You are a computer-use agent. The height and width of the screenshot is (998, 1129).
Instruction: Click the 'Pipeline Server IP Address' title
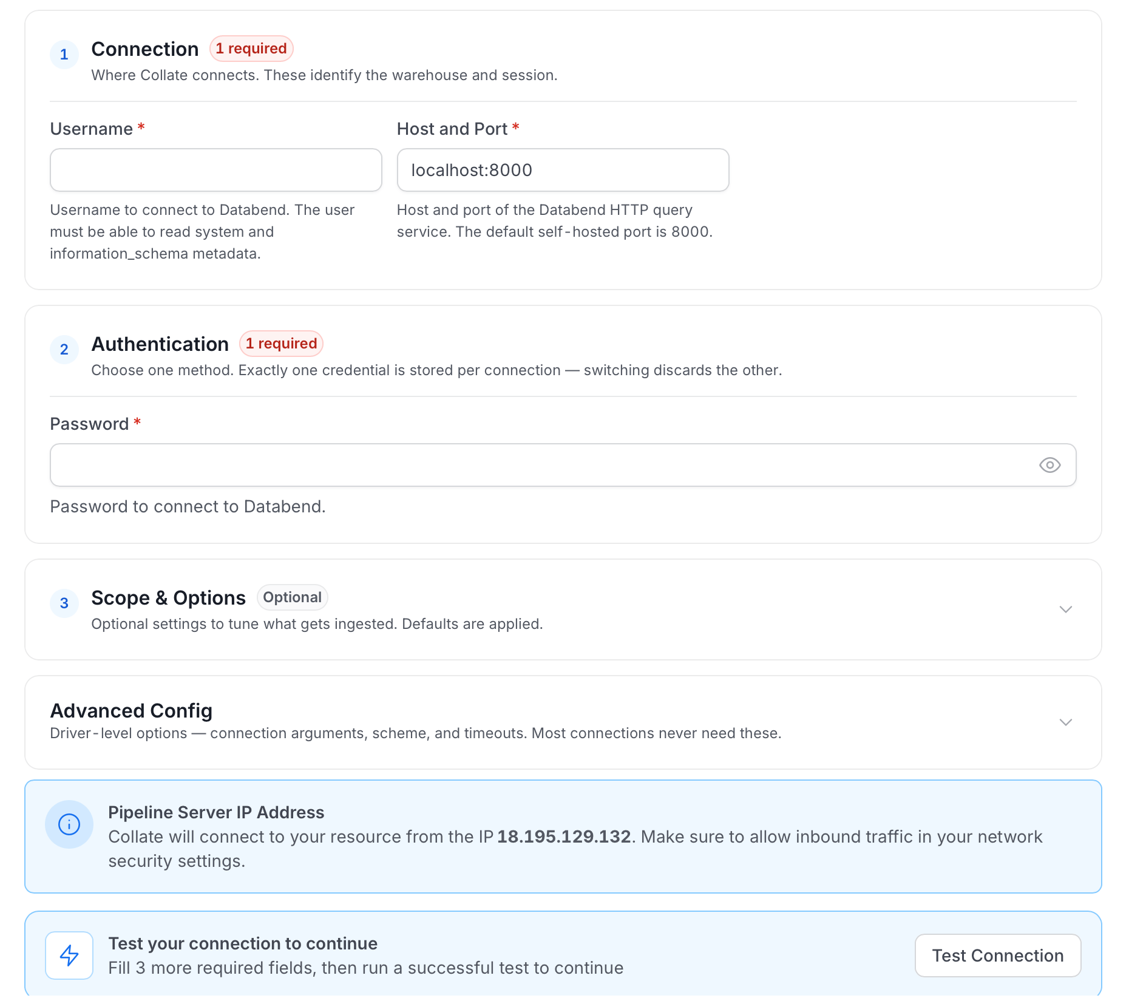[x=216, y=812]
